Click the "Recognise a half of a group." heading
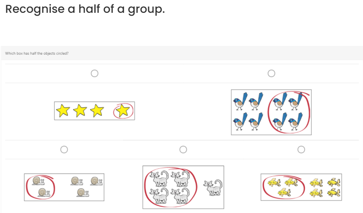 click(x=85, y=9)
